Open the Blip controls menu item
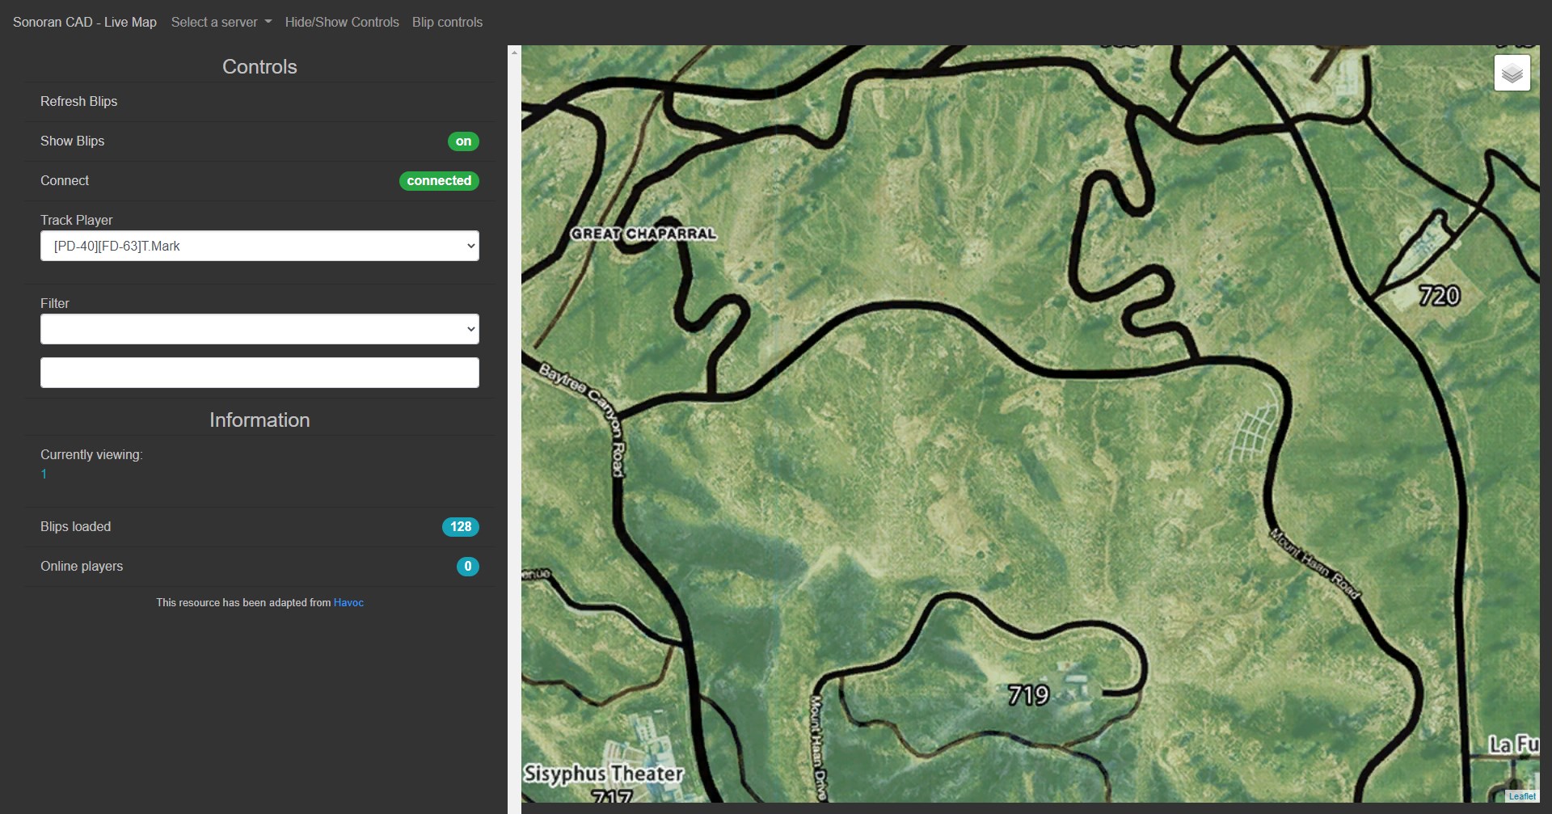Image resolution: width=1552 pixels, height=814 pixels. point(447,22)
